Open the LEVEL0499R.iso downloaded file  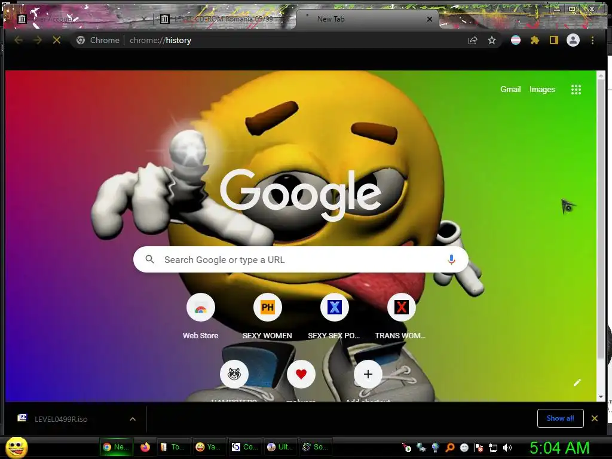tap(62, 419)
